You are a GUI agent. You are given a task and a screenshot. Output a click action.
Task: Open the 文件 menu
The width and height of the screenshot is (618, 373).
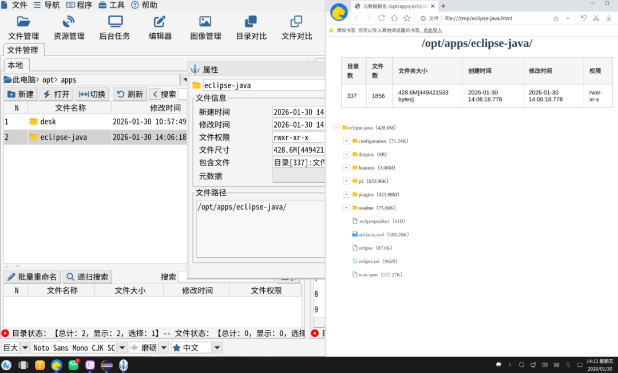pyautogui.click(x=14, y=5)
